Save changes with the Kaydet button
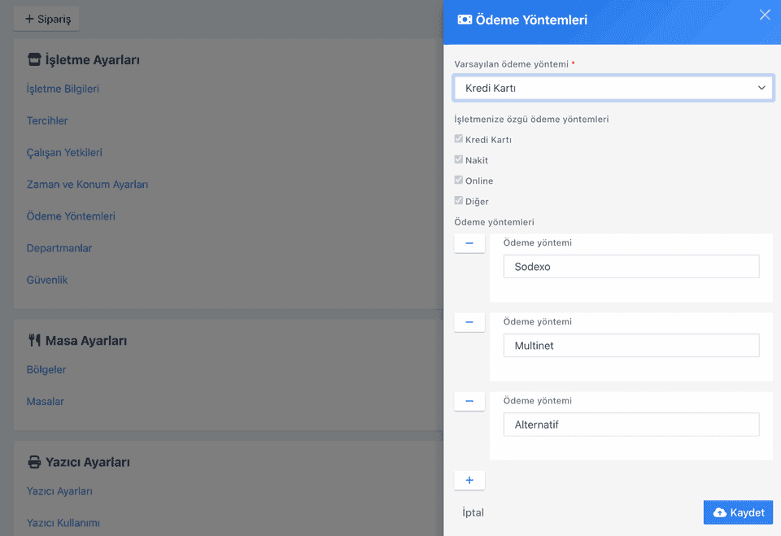 [738, 512]
